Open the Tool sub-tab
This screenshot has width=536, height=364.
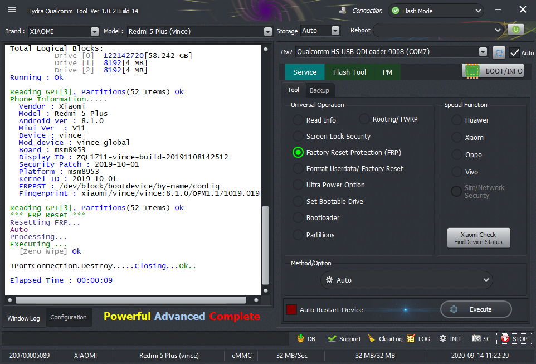[x=293, y=90]
